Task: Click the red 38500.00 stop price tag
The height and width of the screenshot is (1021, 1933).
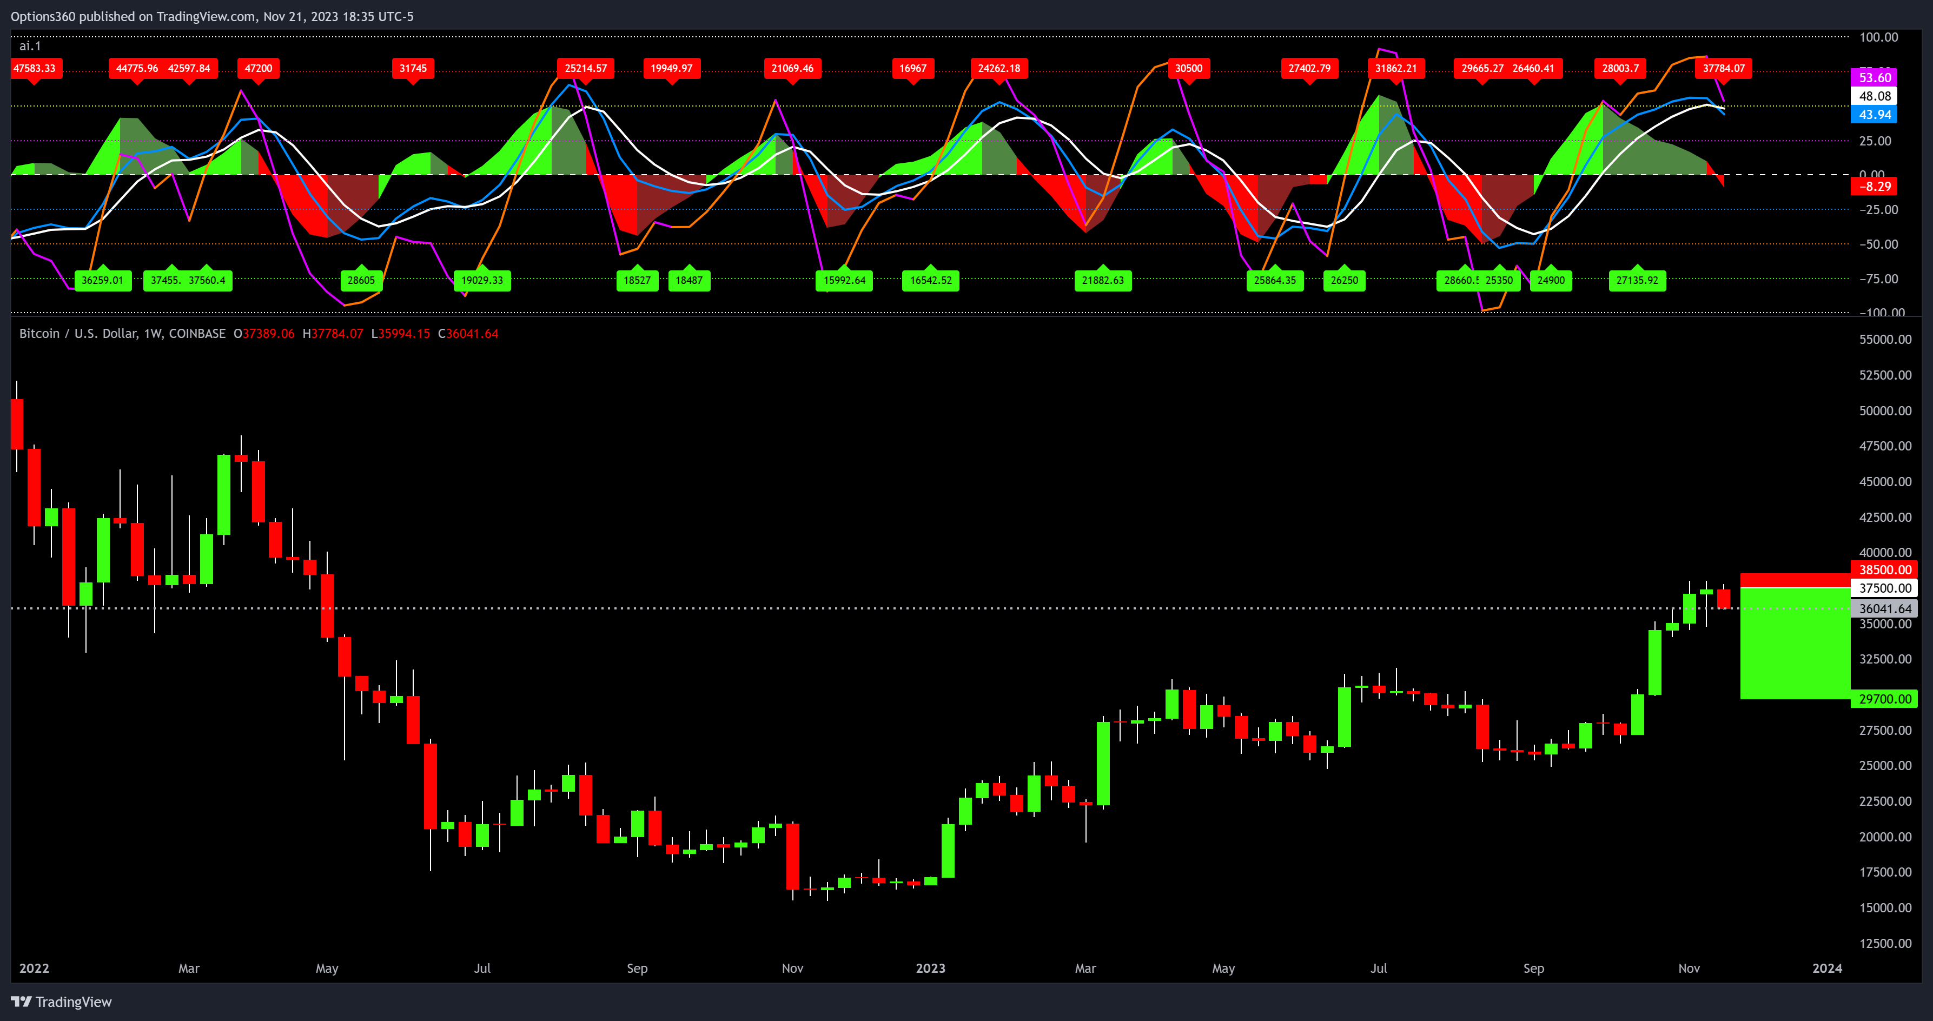Action: point(1884,570)
